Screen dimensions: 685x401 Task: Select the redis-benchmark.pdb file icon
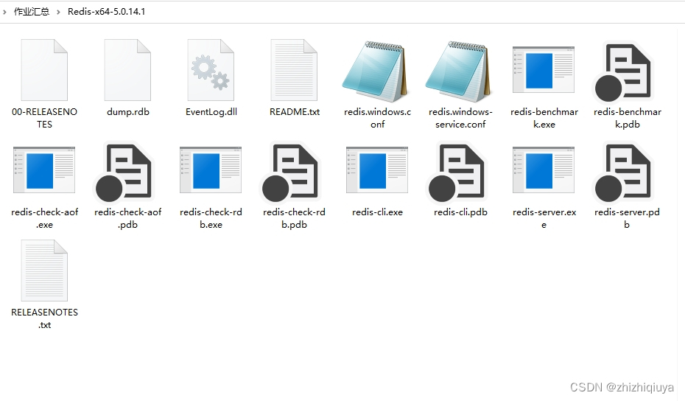pos(623,72)
